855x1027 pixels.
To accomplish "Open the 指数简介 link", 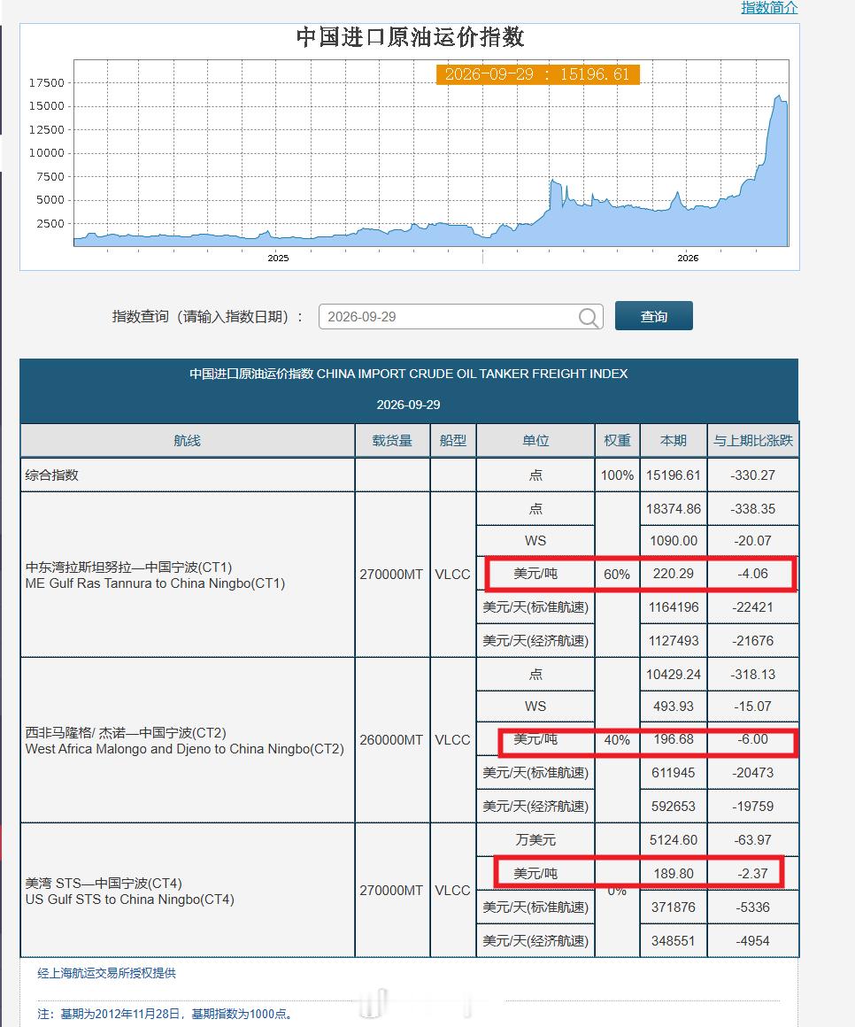I will (x=769, y=8).
